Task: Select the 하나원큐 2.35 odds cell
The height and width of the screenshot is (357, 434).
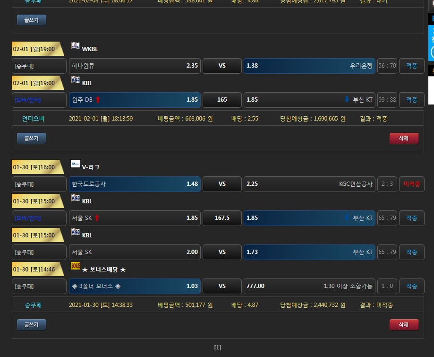Action: coord(135,66)
